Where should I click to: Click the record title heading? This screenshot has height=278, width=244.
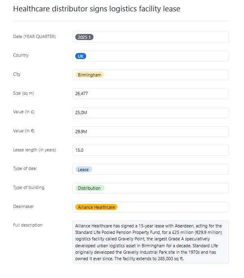coord(97,9)
